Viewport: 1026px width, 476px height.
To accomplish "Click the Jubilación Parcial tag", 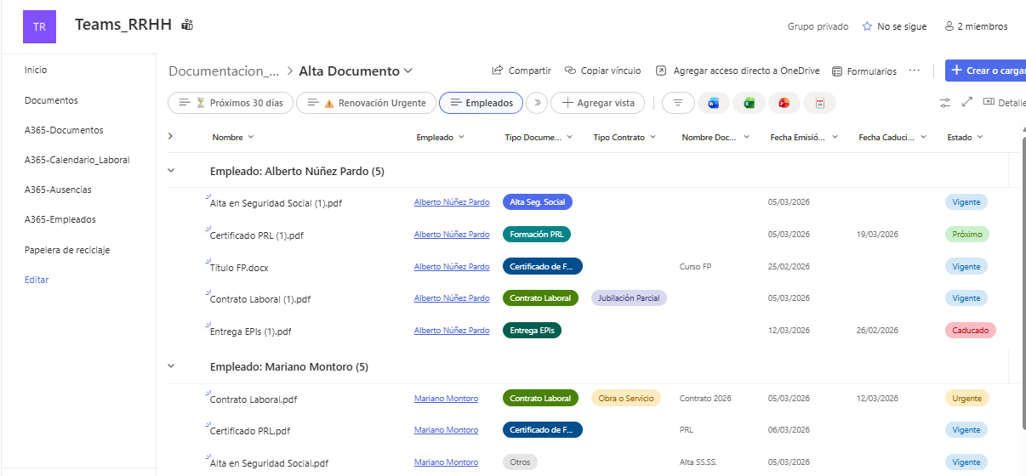I will click(x=629, y=298).
